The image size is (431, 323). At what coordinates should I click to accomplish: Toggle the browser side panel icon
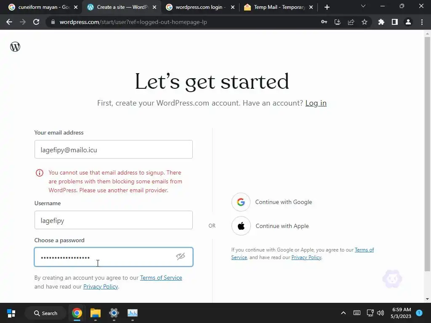click(x=395, y=22)
